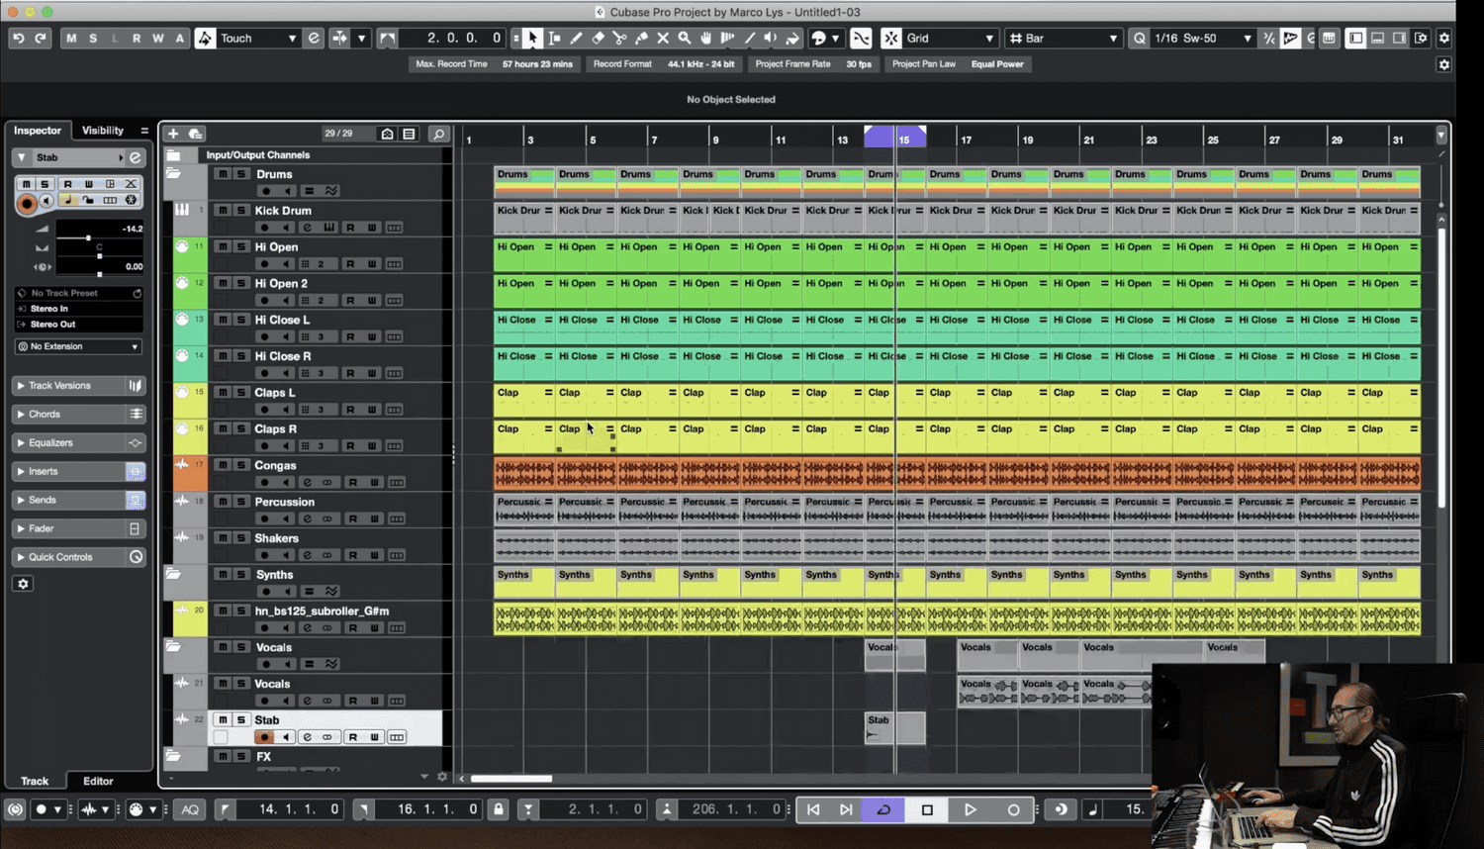Pick the Draw pencil tool
Screen dimensions: 1484x849
[x=576, y=38]
